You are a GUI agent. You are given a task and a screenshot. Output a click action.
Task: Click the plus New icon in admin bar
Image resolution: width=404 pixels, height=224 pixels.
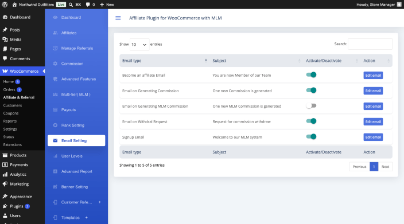pyautogui.click(x=102, y=5)
